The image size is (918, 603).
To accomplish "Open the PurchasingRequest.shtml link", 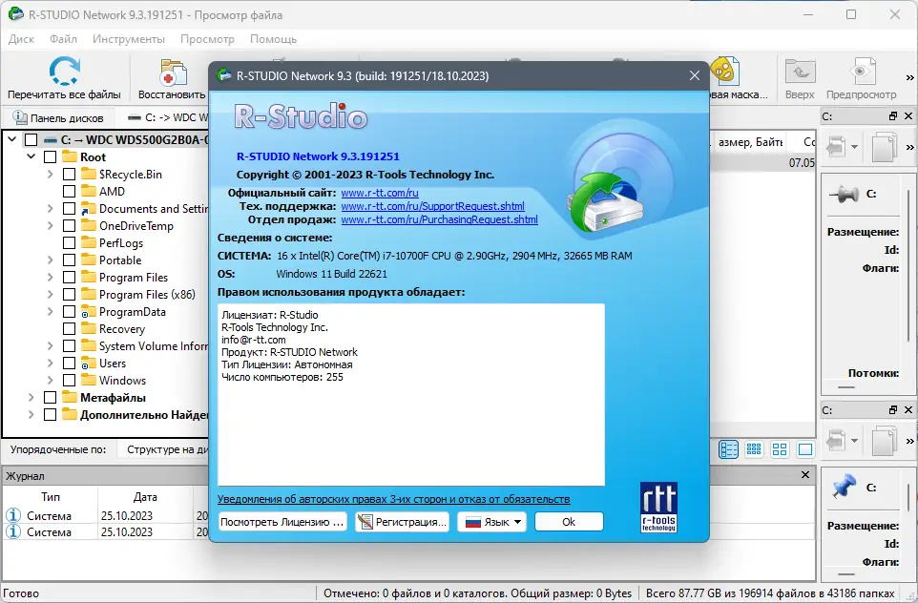I will tap(439, 219).
